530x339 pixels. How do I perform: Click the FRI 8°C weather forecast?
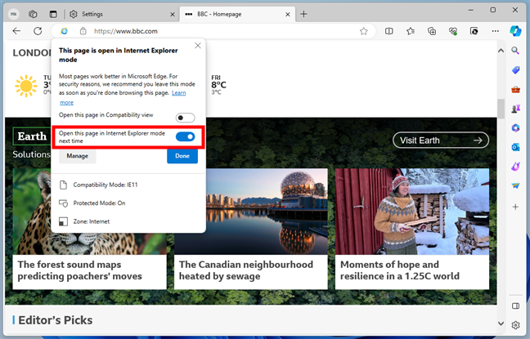218,85
